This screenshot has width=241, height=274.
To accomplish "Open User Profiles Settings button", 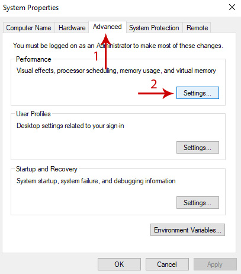I will point(198,147).
